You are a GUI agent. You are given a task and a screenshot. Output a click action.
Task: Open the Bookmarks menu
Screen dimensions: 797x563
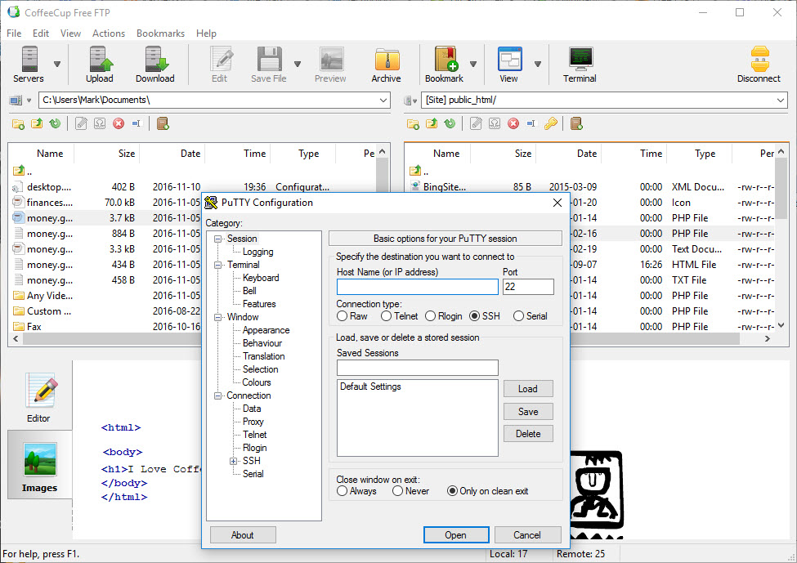coord(160,33)
